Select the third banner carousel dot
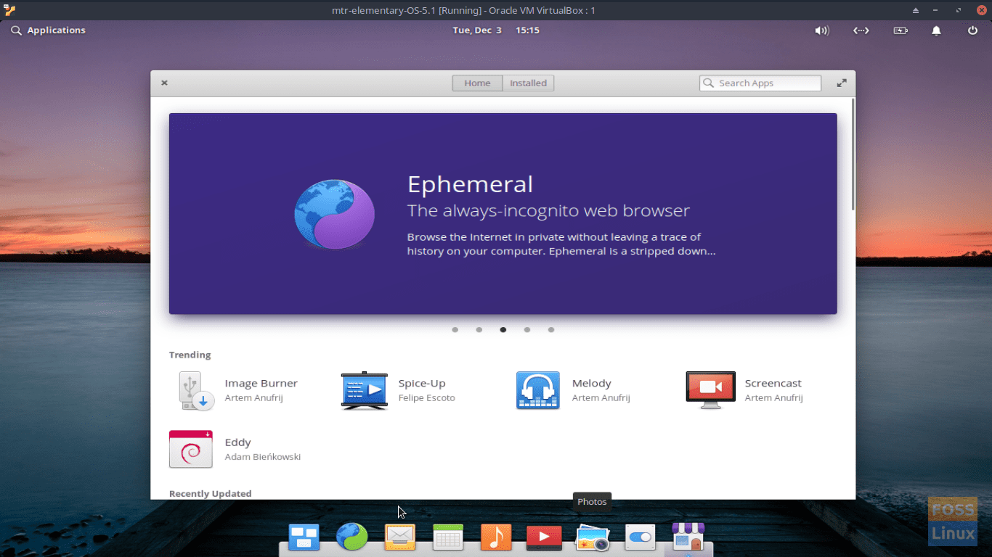The width and height of the screenshot is (992, 557). coord(503,330)
